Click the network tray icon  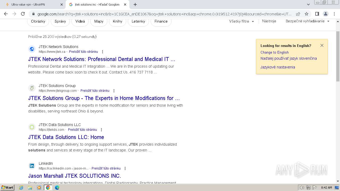(x=308, y=188)
